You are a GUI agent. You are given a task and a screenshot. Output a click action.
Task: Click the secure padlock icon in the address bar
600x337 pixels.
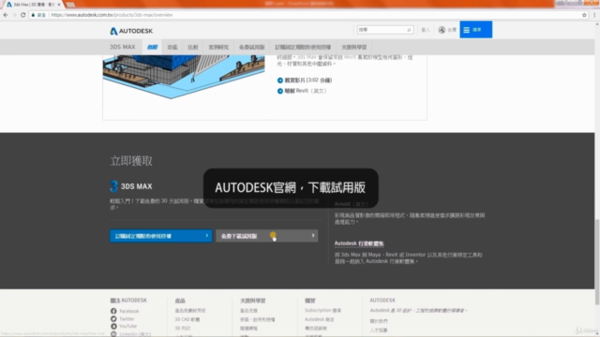(34, 15)
